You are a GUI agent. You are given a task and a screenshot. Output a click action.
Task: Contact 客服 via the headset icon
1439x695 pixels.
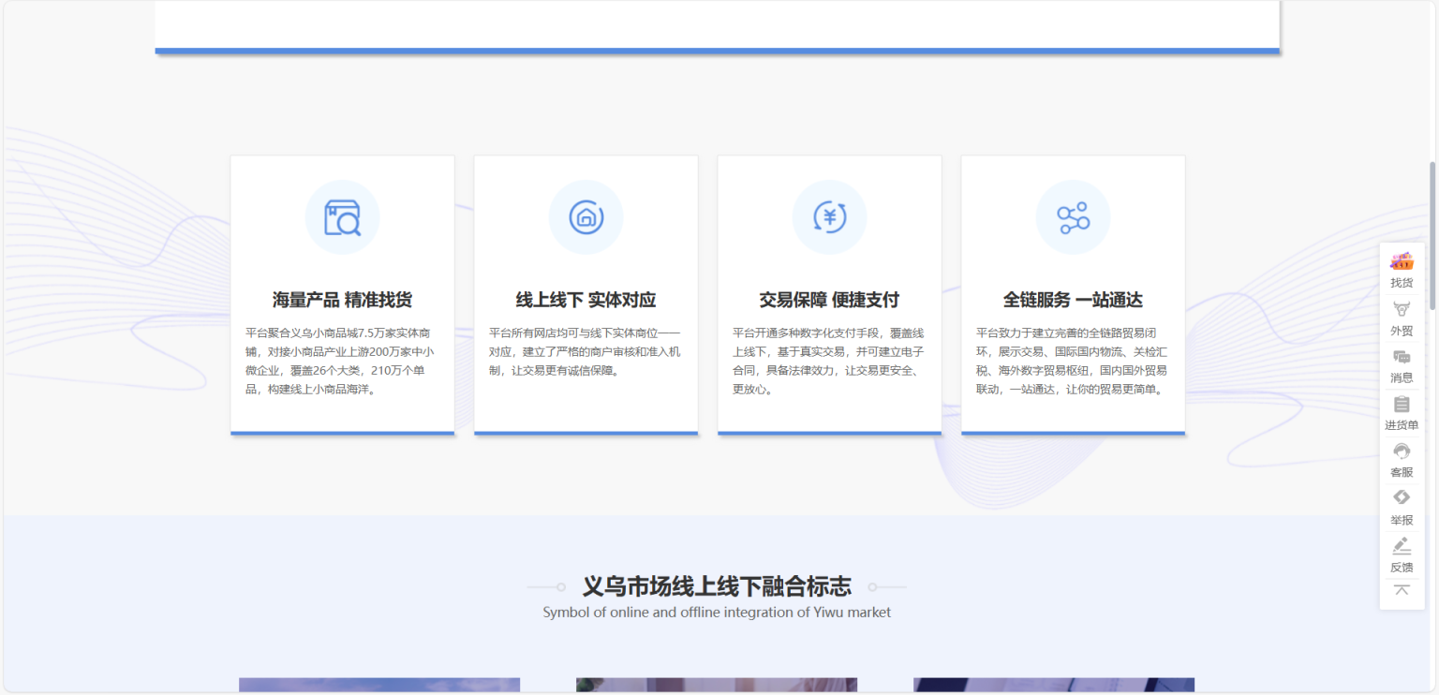(x=1402, y=452)
